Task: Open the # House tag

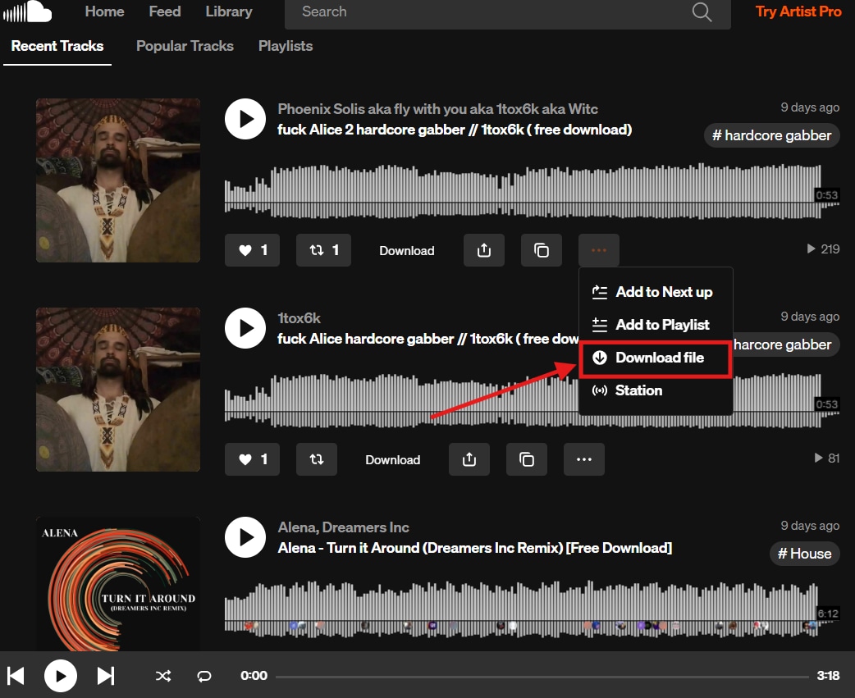Action: [804, 553]
